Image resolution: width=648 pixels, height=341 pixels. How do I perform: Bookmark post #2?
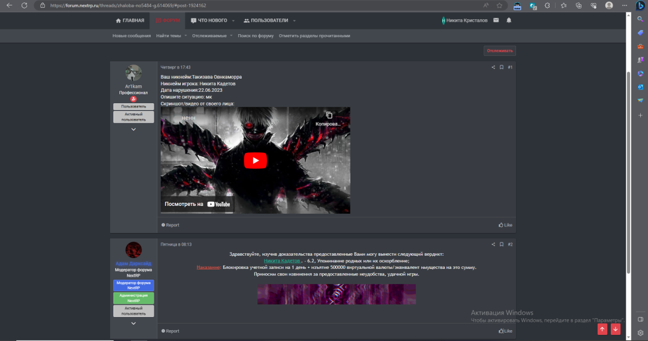pos(501,244)
